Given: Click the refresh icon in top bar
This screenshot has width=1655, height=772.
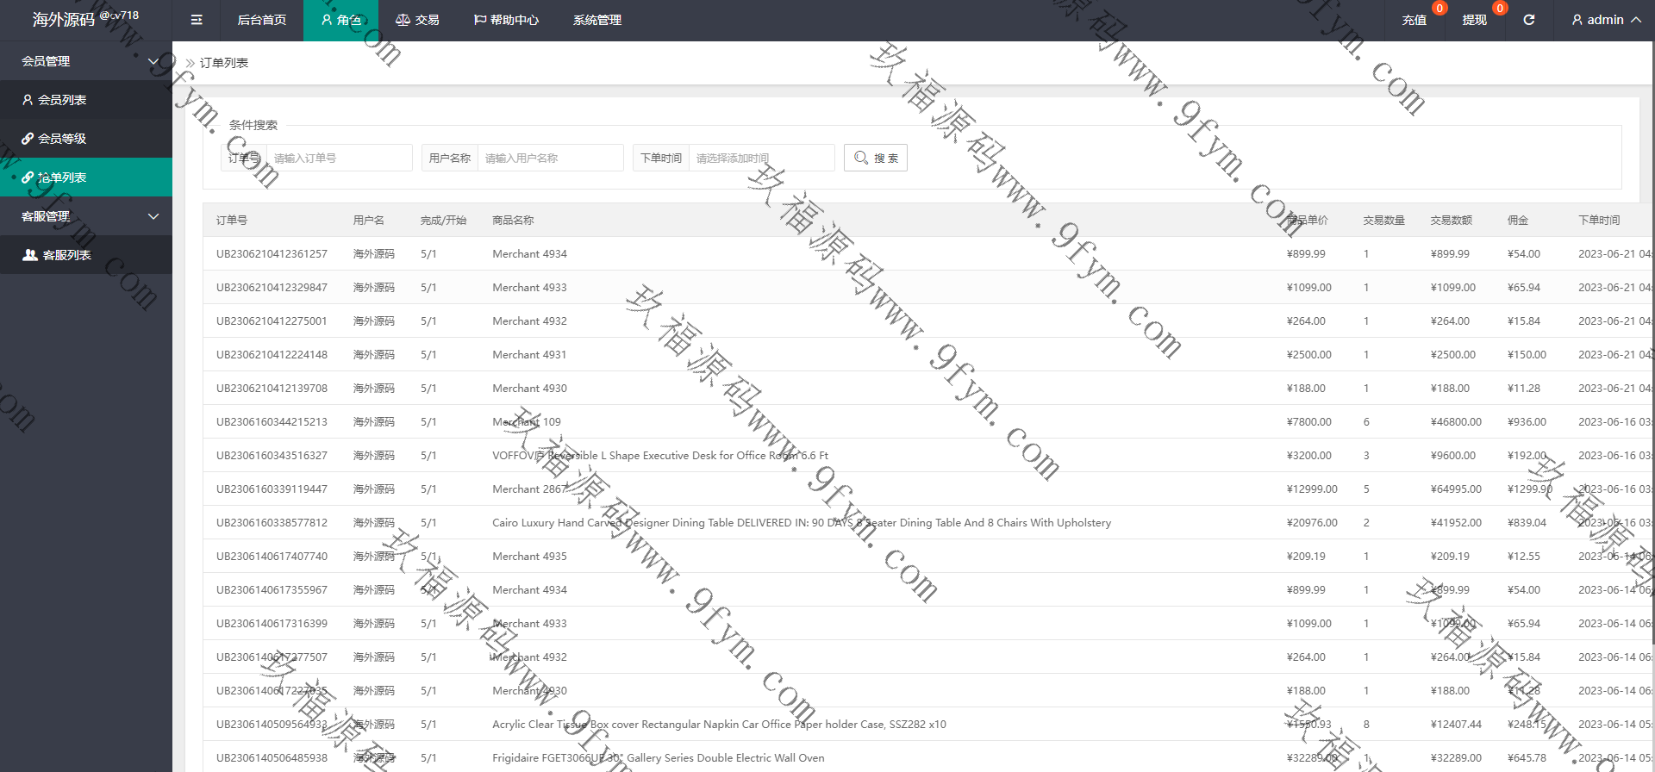Looking at the screenshot, I should point(1528,20).
